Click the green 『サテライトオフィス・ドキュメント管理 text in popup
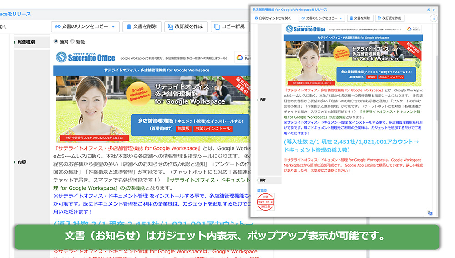Image resolution: width=455 pixels, height=258 pixels. [352, 114]
